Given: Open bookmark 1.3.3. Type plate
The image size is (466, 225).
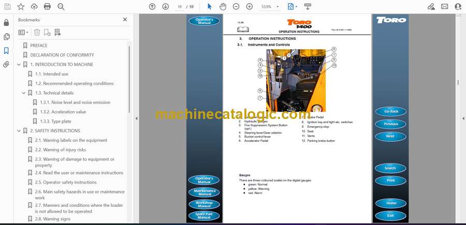Looking at the screenshot, I should point(55,122).
